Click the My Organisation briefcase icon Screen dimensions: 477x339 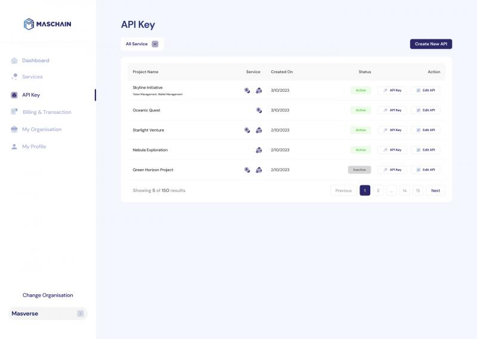point(14,129)
